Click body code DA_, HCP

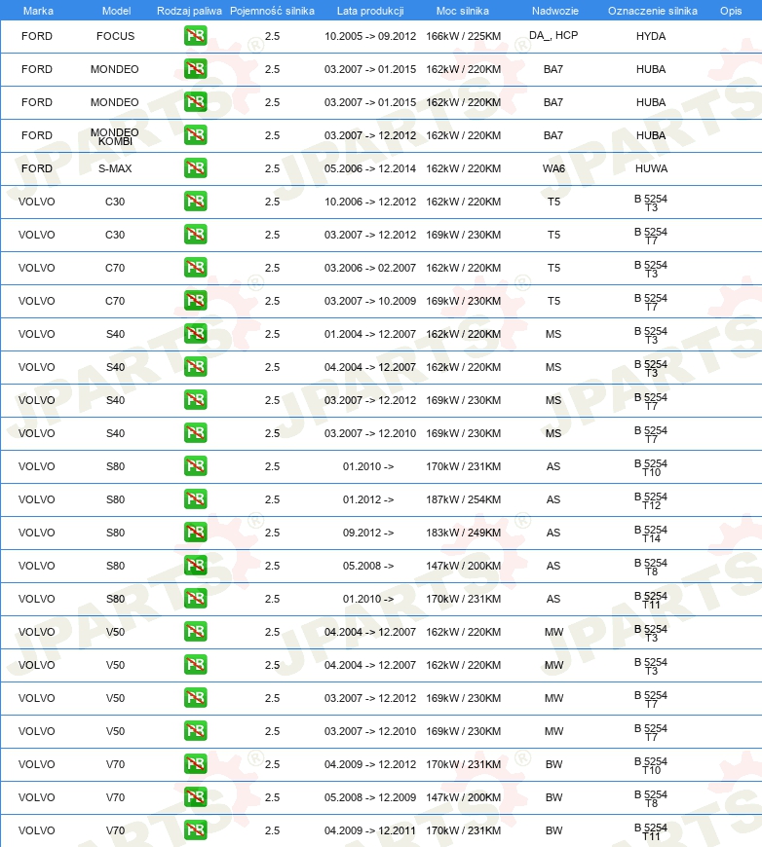553,35
